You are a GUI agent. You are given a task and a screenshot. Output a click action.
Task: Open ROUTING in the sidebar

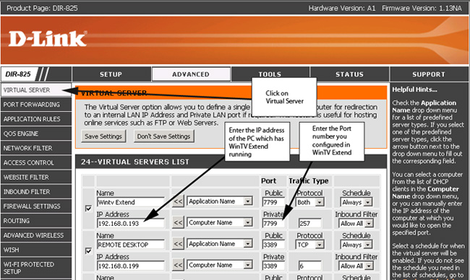click(36, 221)
